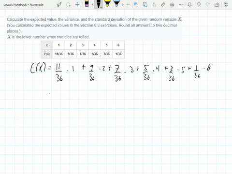
Task: Redo the last action
Action: click(x=208, y=4)
